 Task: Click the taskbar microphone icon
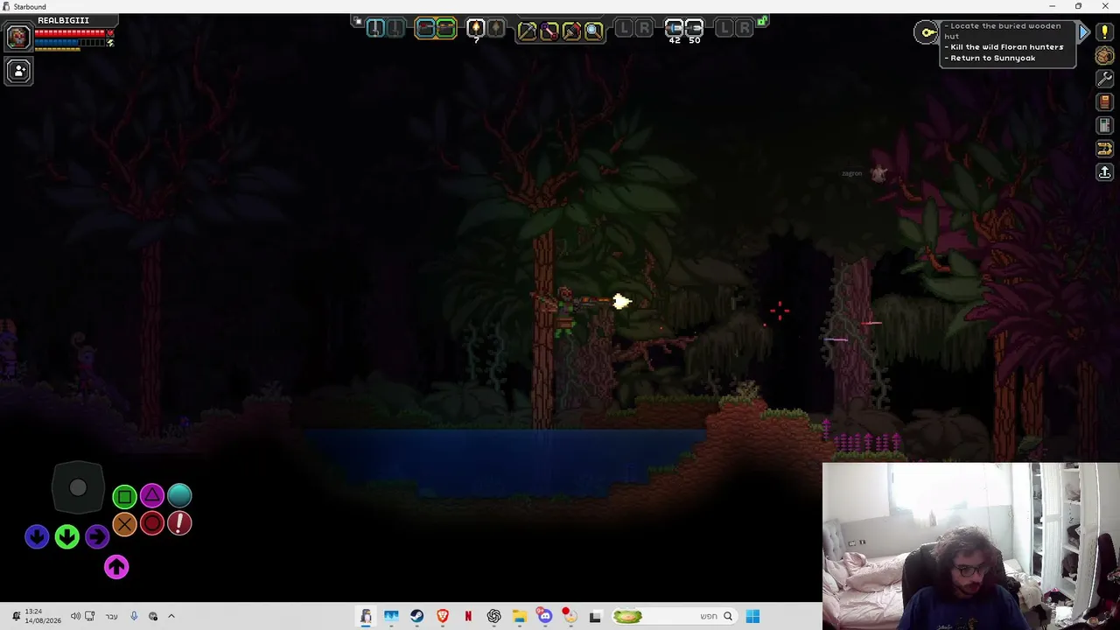pos(134,616)
